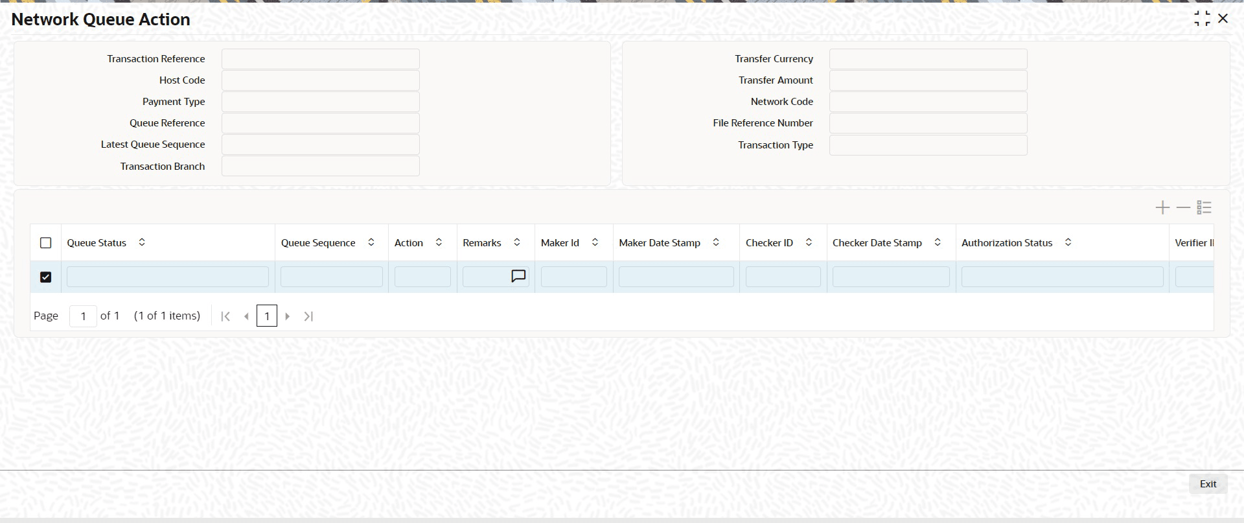
Task: Focus the Transfer Currency field
Action: tap(928, 59)
